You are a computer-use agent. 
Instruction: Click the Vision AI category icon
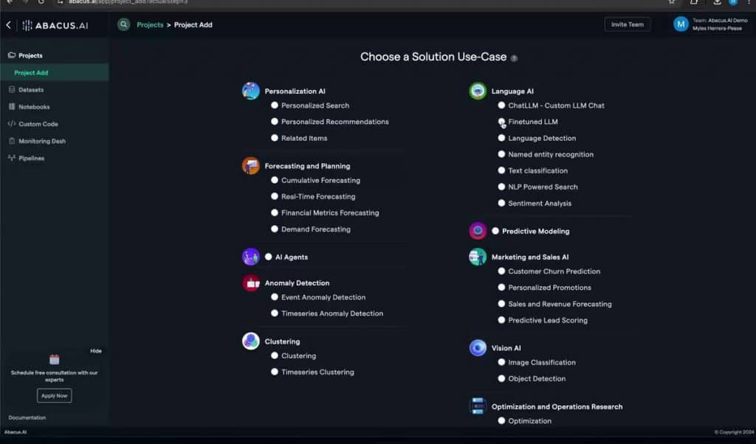click(478, 347)
